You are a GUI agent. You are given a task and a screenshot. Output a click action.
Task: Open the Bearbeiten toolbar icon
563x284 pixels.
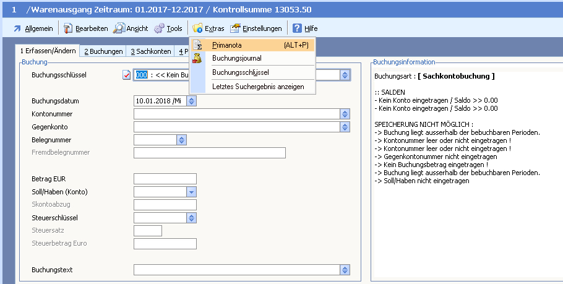coord(67,28)
